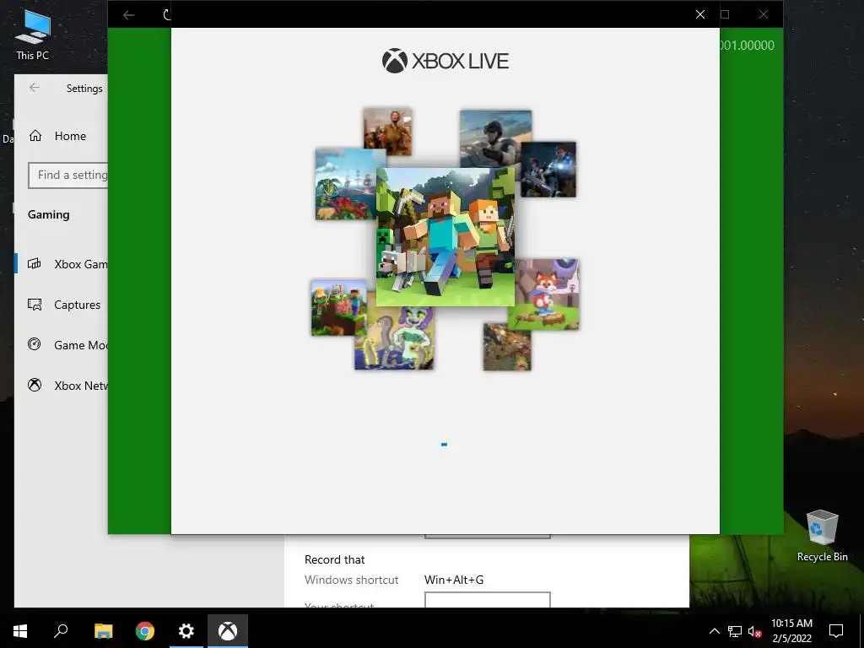Open Xbox Game Bar settings page
Viewport: 864px width, 648px height.
[62, 264]
